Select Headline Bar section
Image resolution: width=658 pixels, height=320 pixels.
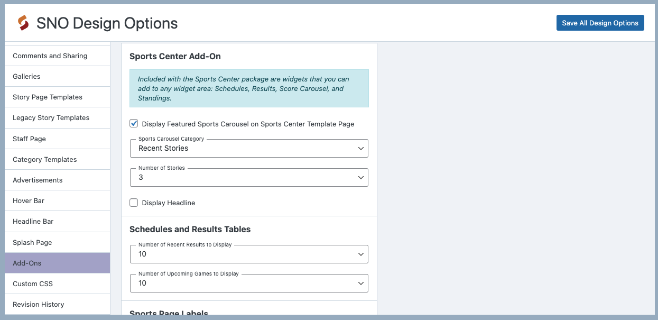tap(57, 221)
